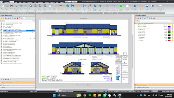Toggle BRICK VENEER lightbulb visibility
This screenshot has width=174, height=98.
point(172,27)
